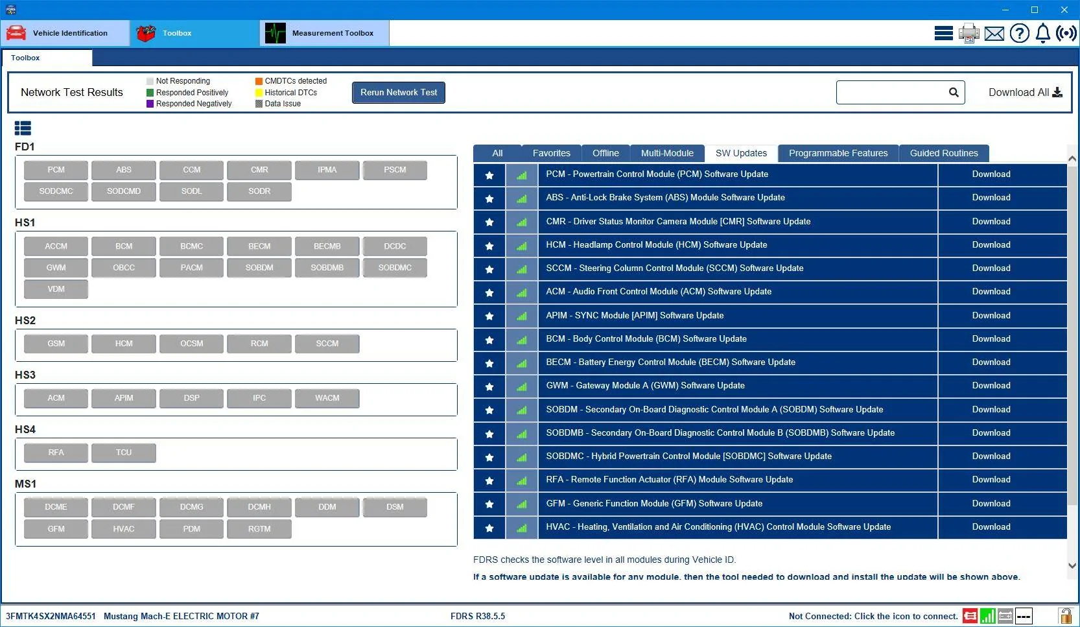Click the Download All button
The image size is (1080, 627).
pyautogui.click(x=1026, y=93)
